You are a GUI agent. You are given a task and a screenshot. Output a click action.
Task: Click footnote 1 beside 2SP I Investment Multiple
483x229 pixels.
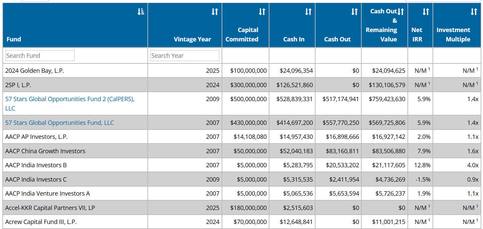(x=477, y=83)
